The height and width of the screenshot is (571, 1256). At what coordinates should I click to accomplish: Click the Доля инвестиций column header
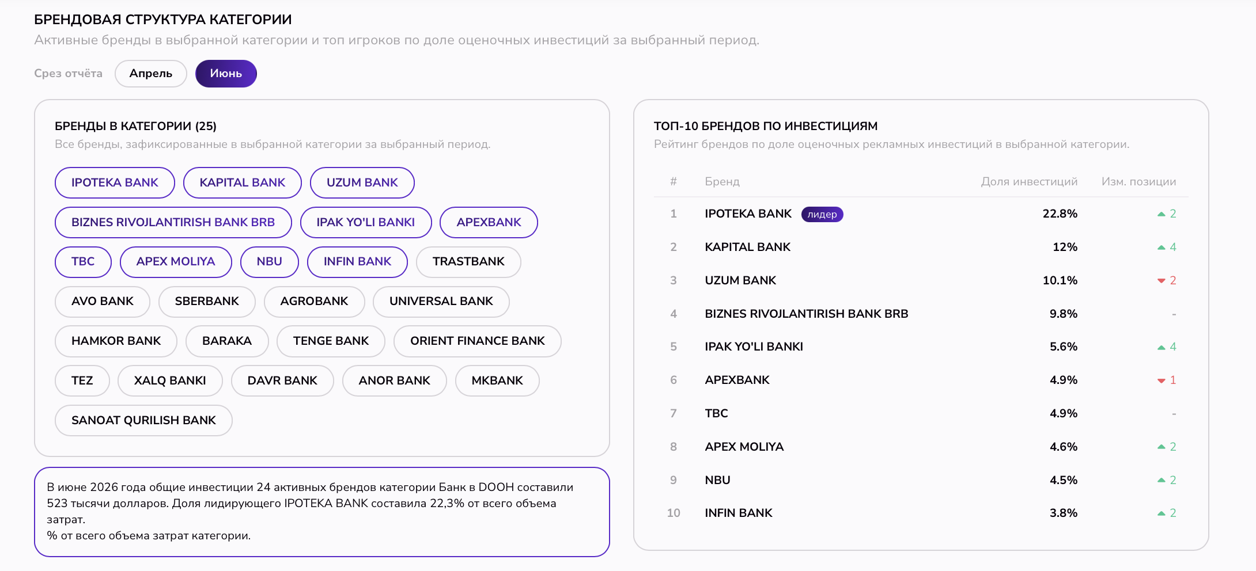click(x=1029, y=182)
